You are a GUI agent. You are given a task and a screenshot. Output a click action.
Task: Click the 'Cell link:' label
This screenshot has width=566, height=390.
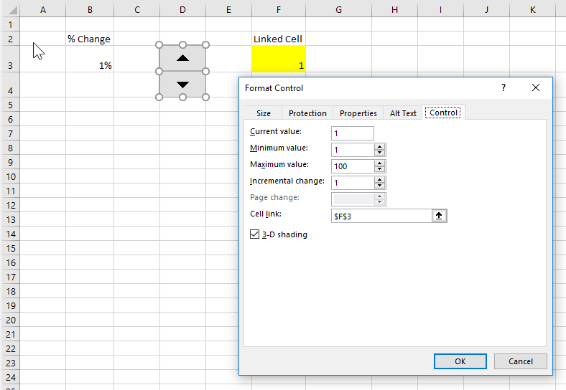point(266,214)
